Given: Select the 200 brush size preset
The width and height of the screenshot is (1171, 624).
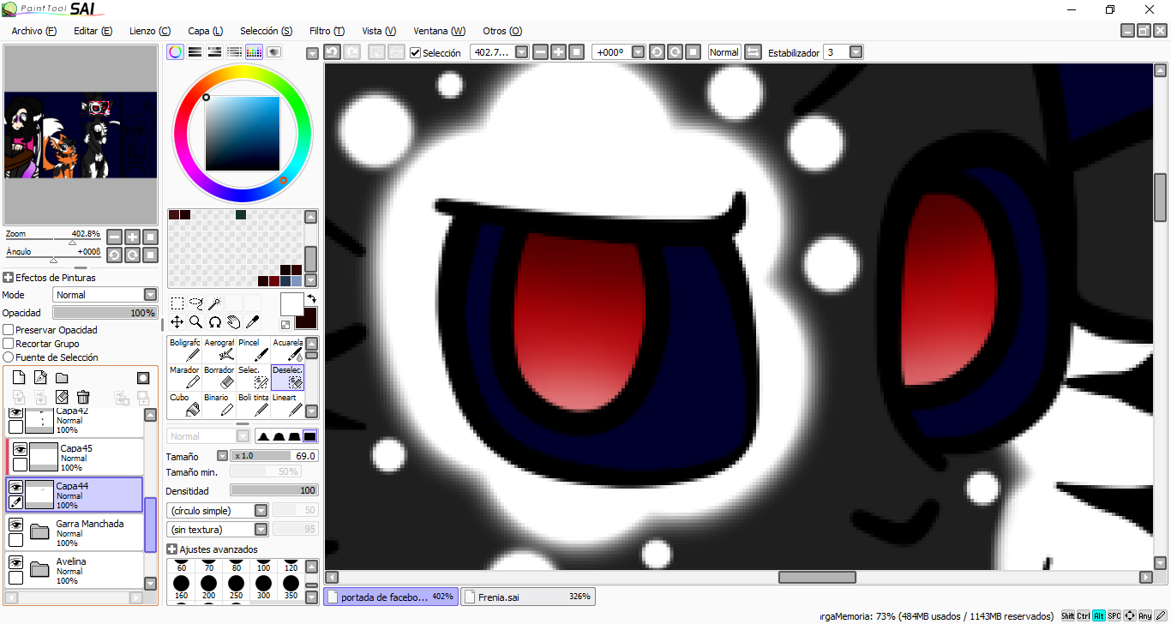Looking at the screenshot, I should (208, 585).
